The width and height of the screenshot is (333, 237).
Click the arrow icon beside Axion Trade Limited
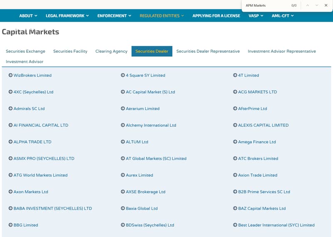coord(235,175)
